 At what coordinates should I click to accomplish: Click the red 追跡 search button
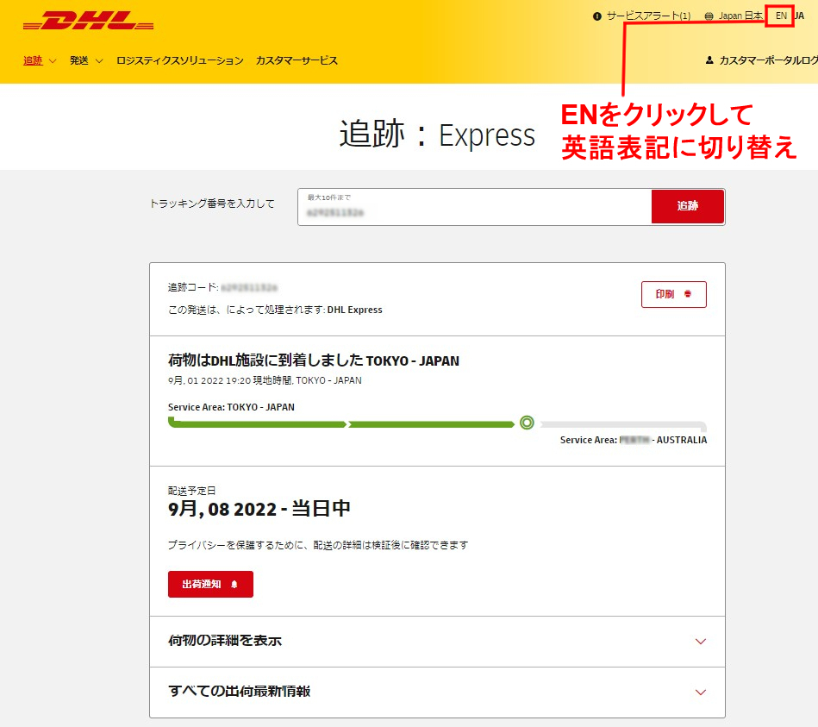click(688, 206)
